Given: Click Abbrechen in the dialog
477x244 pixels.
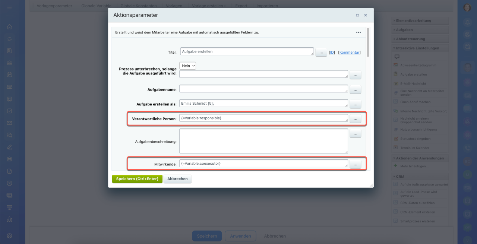Looking at the screenshot, I should [x=177, y=179].
